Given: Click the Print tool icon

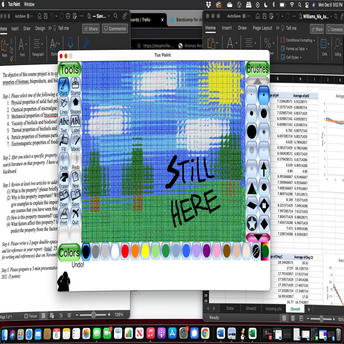Looking at the screenshot, I should tap(63, 216).
